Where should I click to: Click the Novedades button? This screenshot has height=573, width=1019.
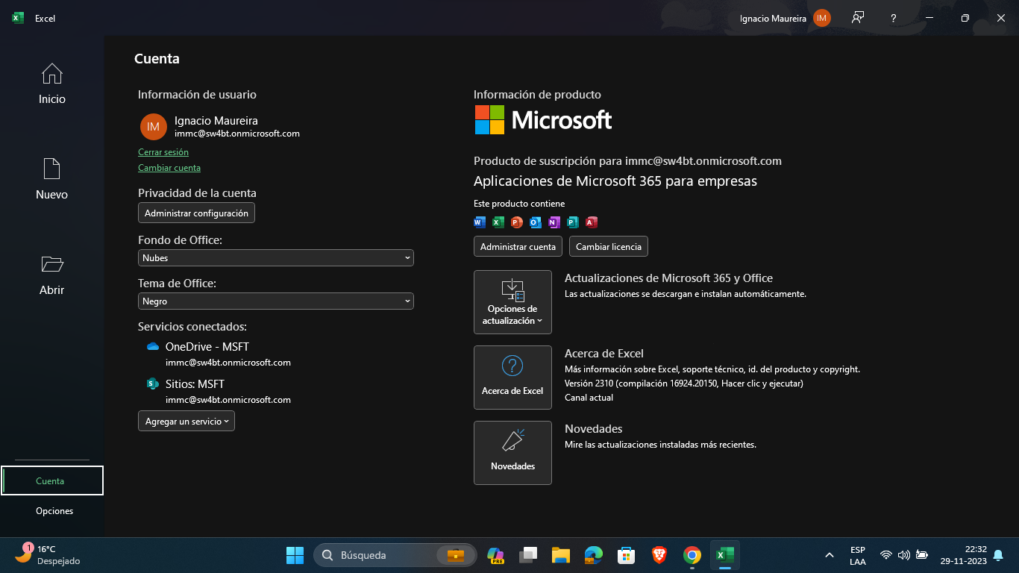click(512, 452)
